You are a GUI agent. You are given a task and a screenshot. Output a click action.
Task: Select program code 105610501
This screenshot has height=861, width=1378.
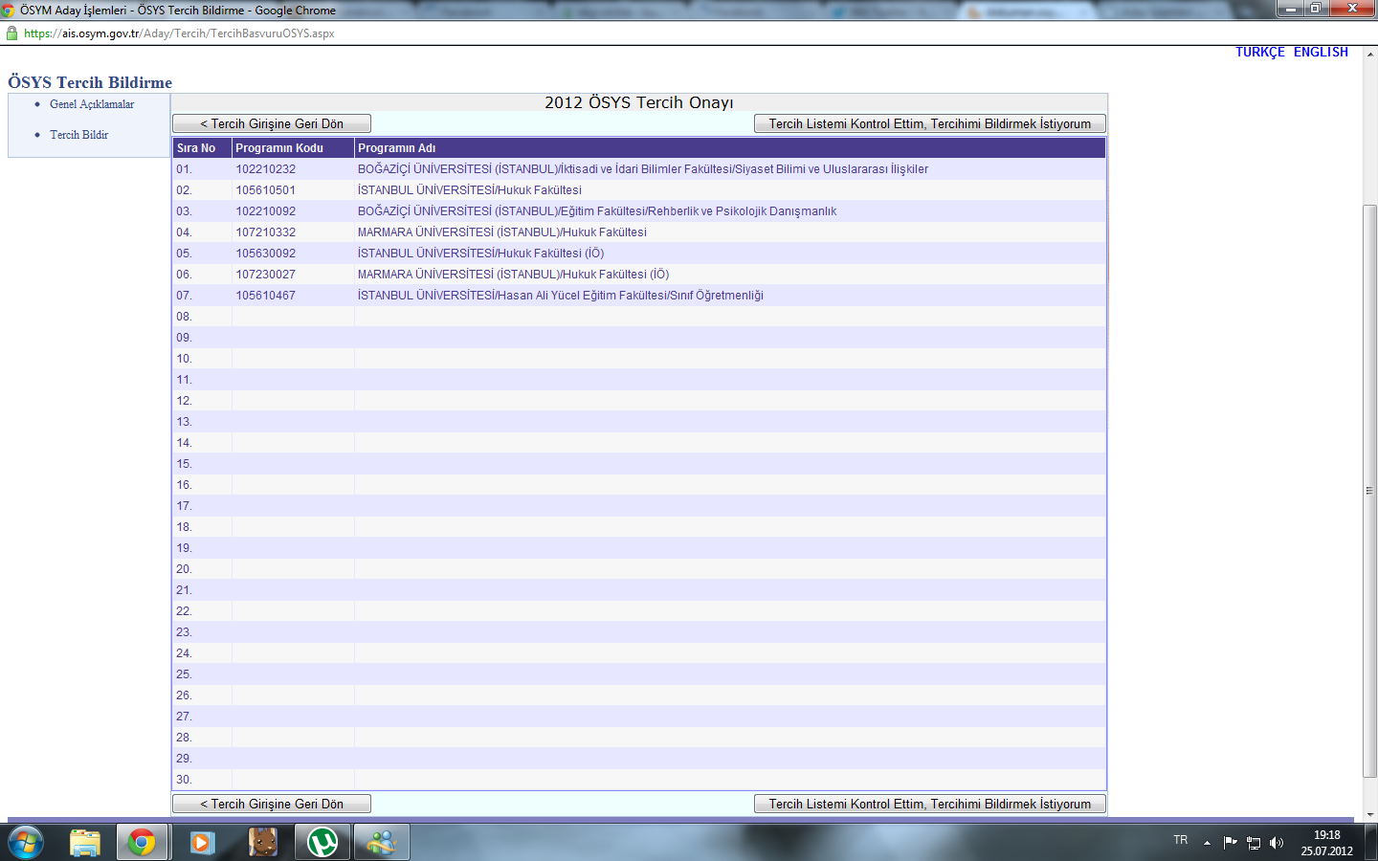click(266, 190)
